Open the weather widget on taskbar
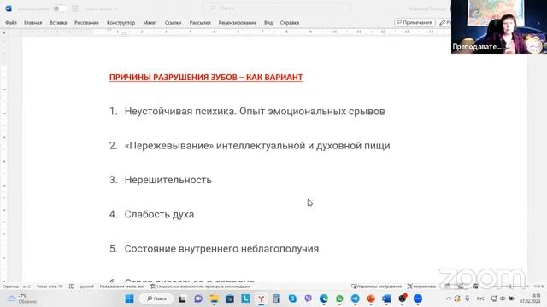Viewport: 547px width, 307px height. [23, 298]
